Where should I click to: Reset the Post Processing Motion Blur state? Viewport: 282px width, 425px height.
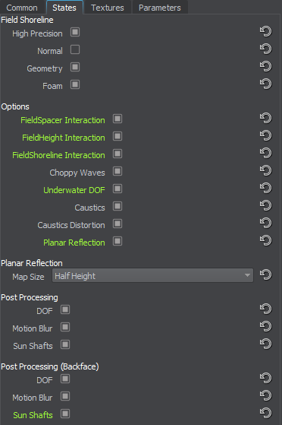pos(266,326)
